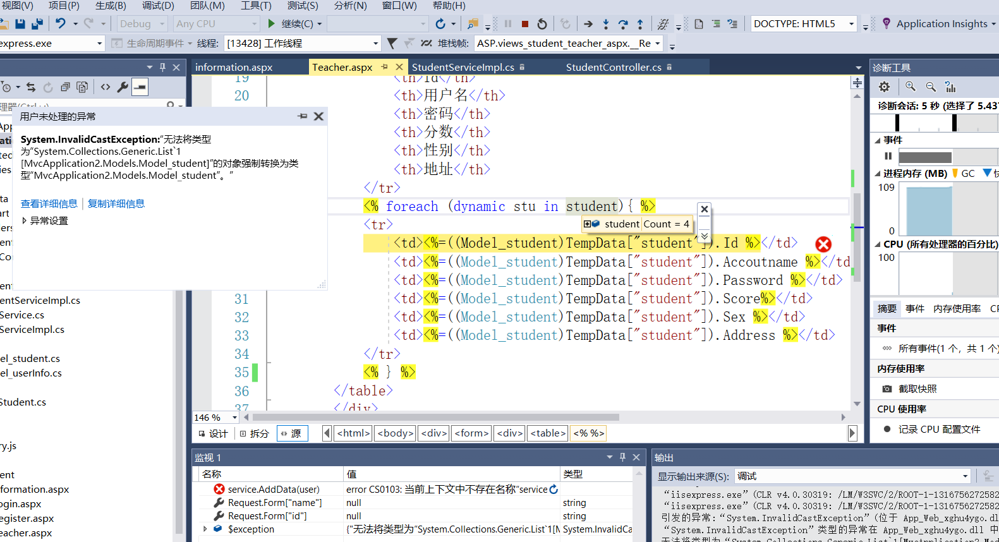This screenshot has height=542, width=999.
Task: Click the Collapse All icon in Solution Explorer
Action: 65,87
